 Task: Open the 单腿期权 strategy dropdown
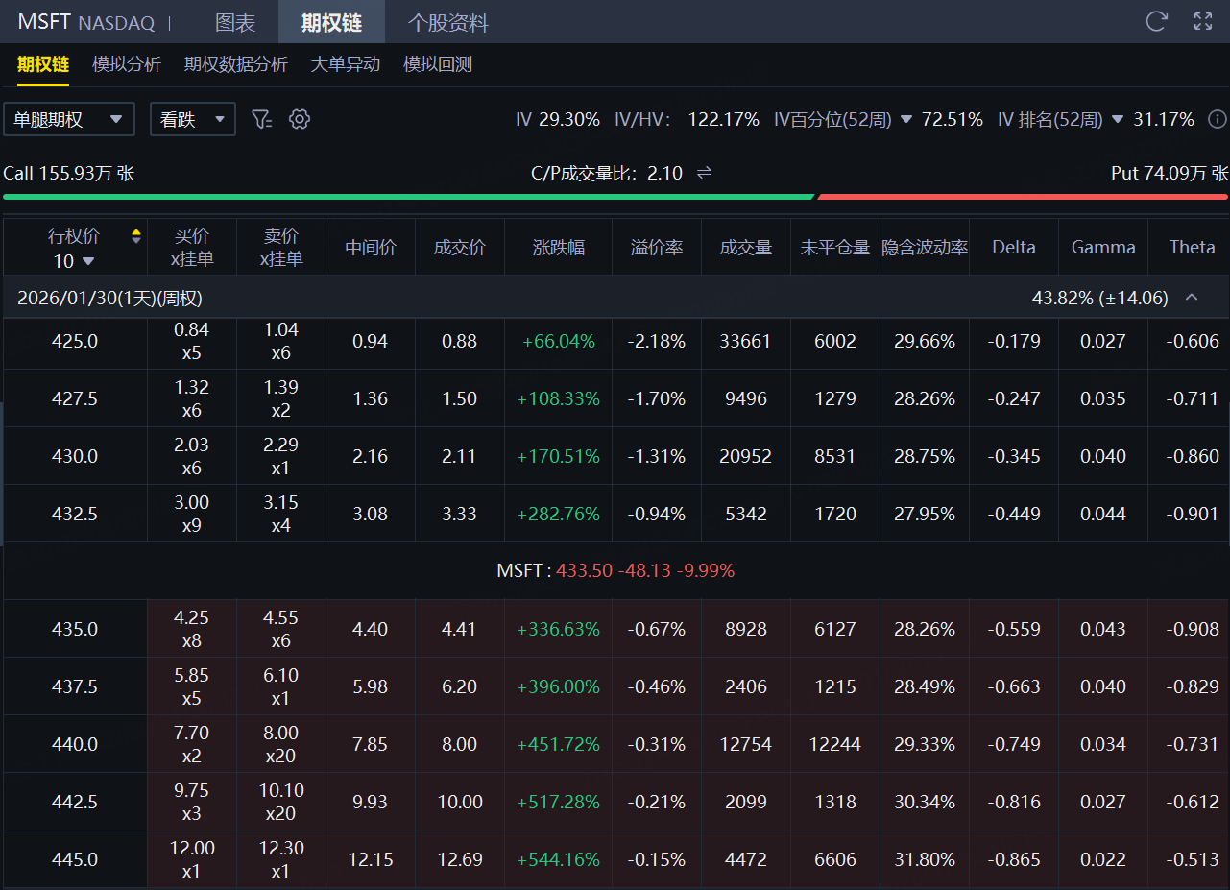pos(68,119)
